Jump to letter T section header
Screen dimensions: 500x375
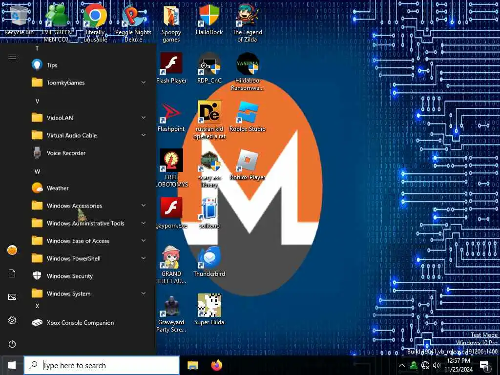tap(37, 48)
